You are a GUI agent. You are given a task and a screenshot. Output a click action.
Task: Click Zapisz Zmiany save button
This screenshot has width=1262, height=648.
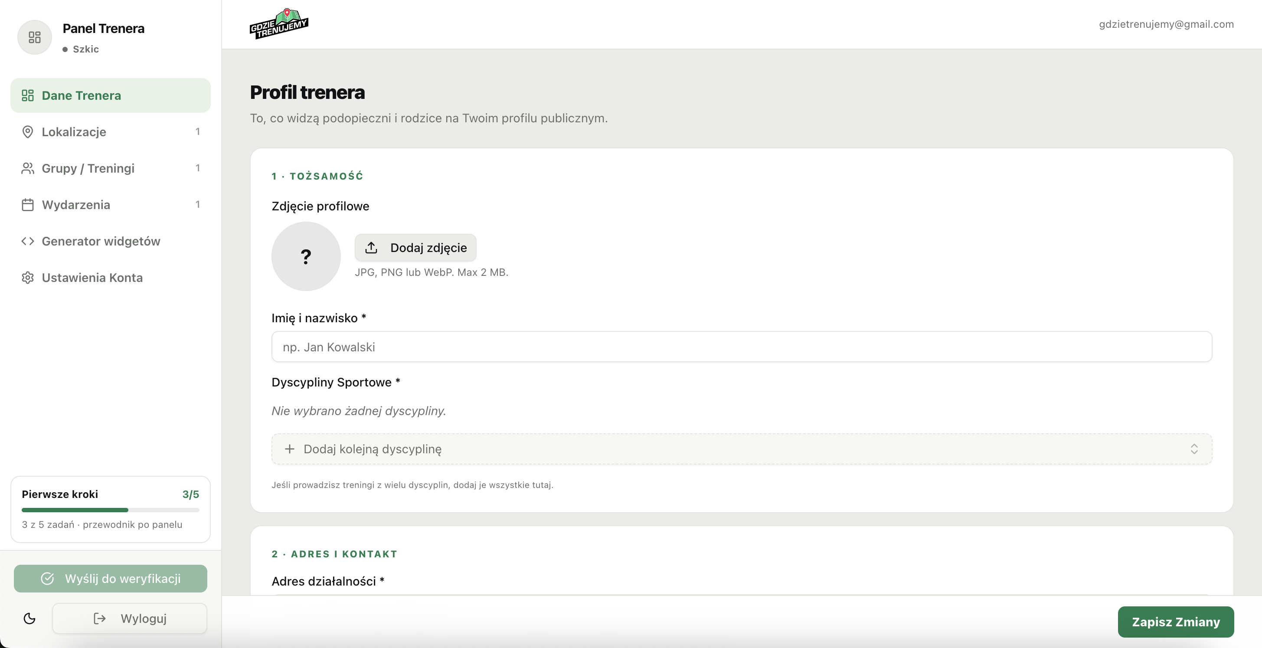(x=1176, y=622)
